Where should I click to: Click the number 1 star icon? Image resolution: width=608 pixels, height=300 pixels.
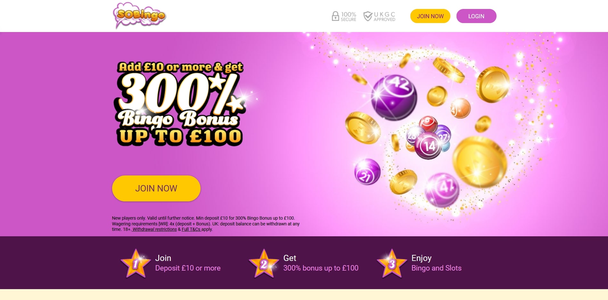pyautogui.click(x=136, y=264)
